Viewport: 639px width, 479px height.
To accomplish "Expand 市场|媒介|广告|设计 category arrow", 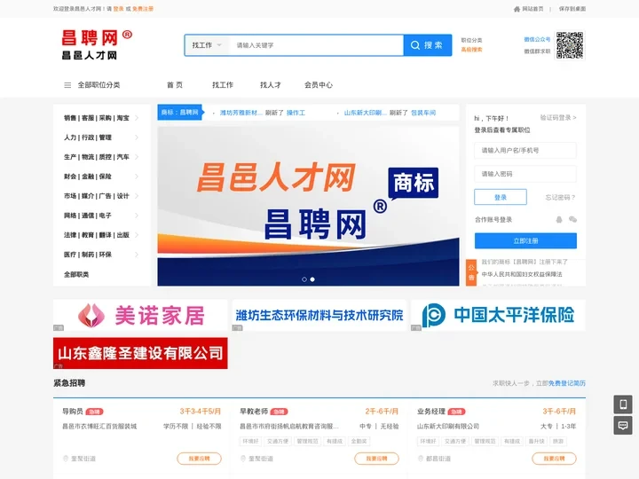I will 137,196.
